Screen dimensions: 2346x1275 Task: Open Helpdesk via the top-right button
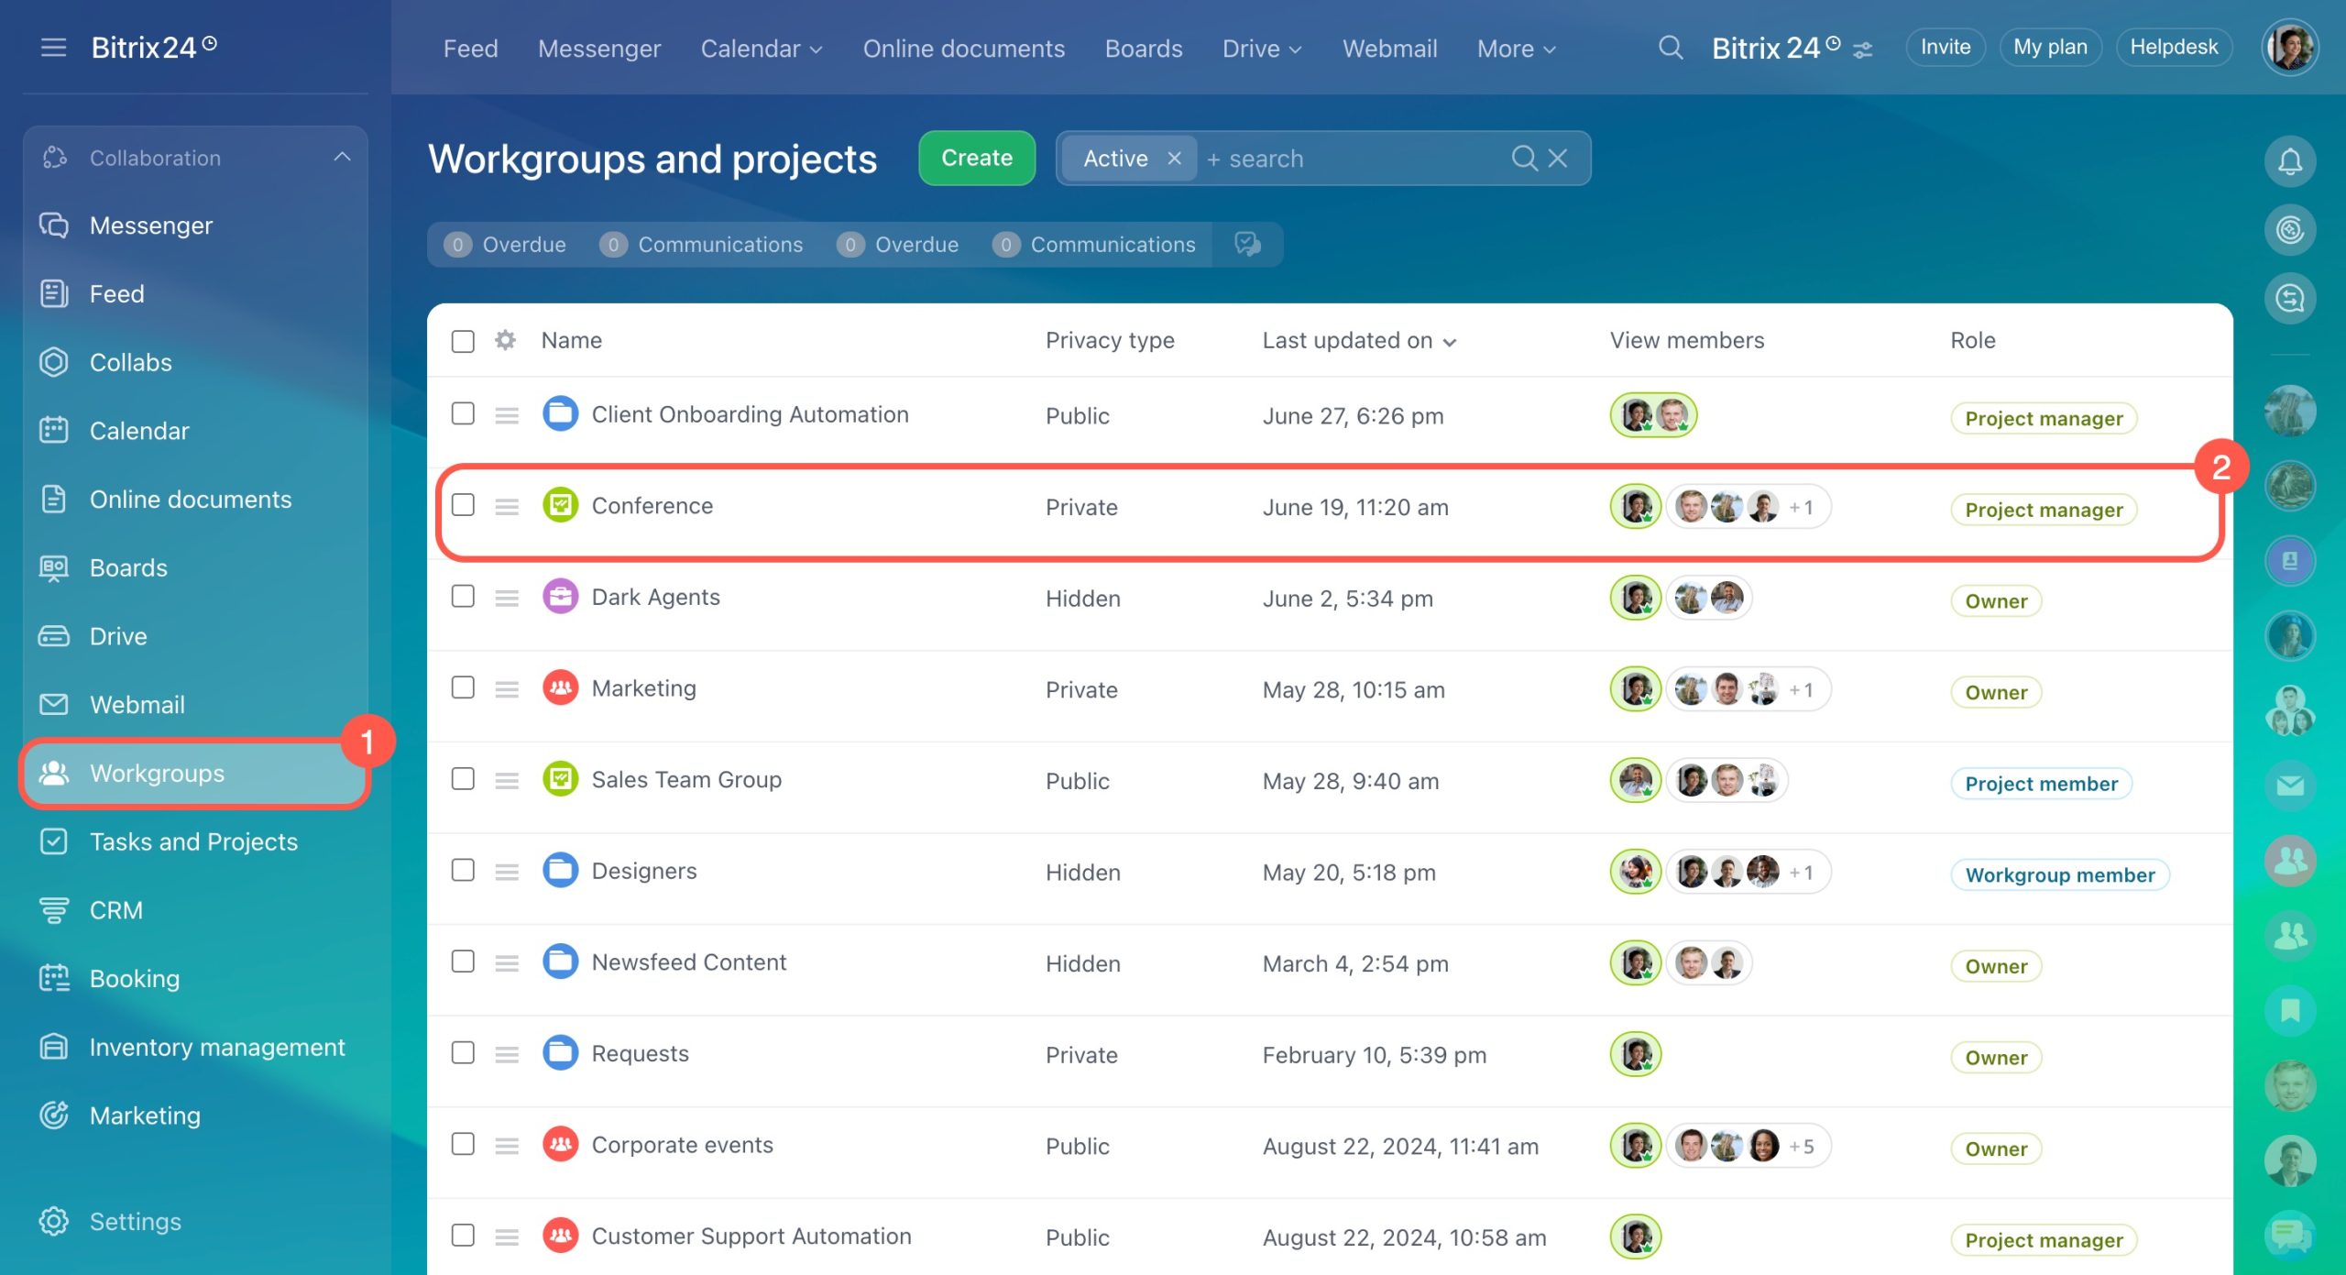pos(2173,47)
